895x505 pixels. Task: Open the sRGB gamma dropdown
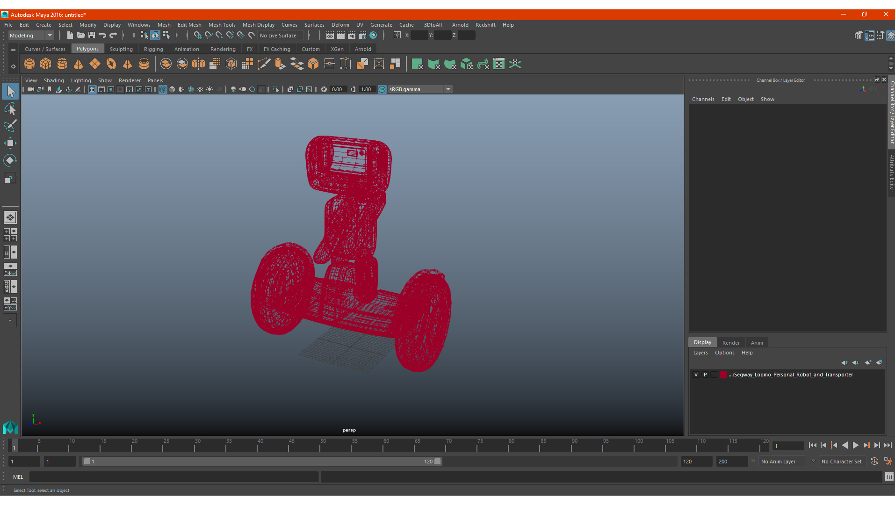point(420,89)
